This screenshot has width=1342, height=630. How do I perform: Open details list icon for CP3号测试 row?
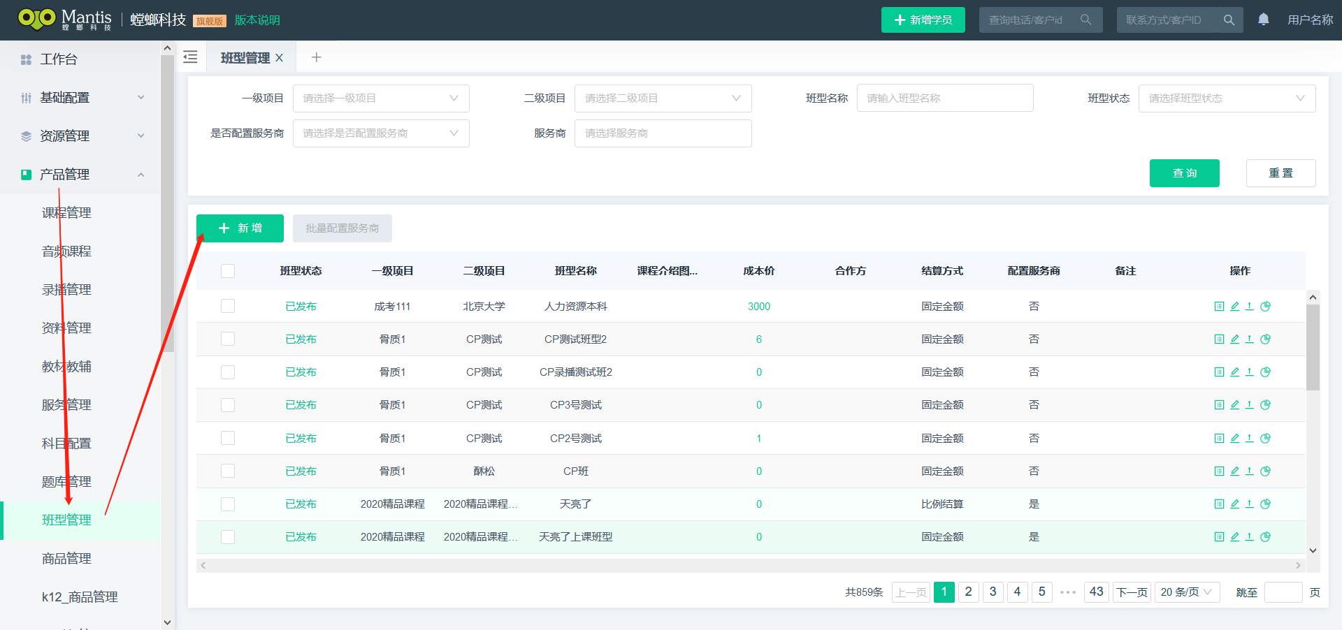point(1219,405)
